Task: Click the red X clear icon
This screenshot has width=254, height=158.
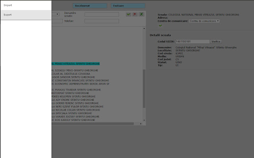Action: coord(135,14)
